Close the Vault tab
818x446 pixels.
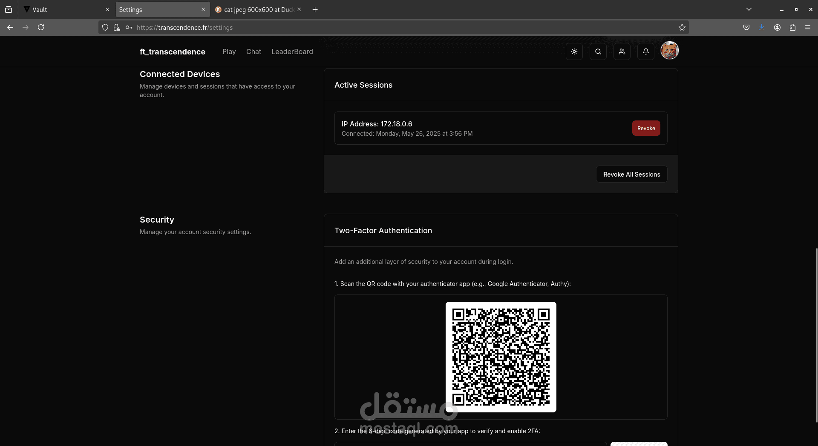[x=107, y=9]
